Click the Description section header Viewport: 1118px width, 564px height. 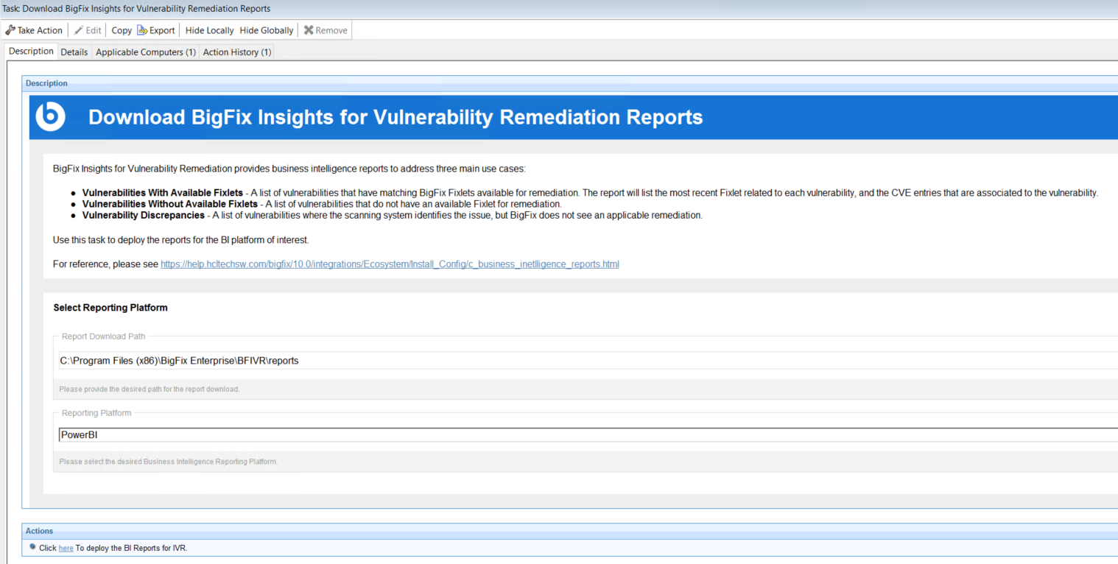click(x=46, y=83)
